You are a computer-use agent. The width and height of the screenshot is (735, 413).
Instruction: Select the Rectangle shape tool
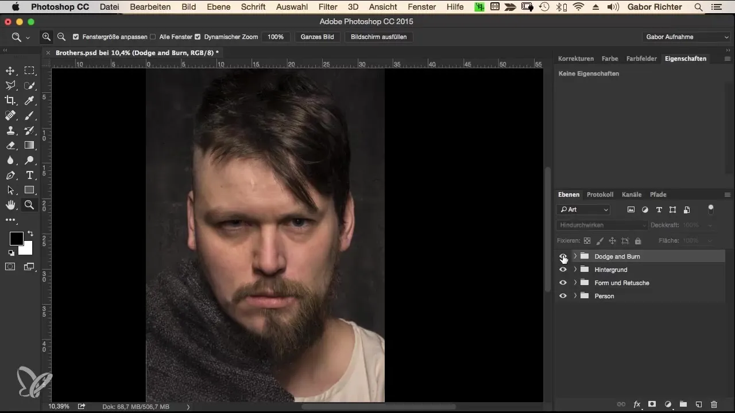pos(29,190)
